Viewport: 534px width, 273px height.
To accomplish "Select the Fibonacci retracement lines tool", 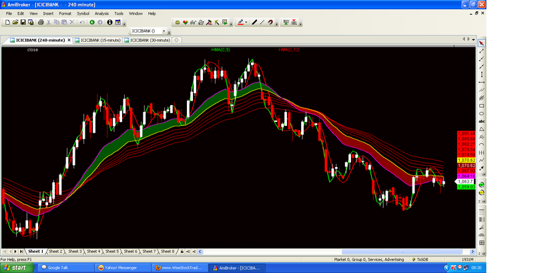I will tap(481, 211).
